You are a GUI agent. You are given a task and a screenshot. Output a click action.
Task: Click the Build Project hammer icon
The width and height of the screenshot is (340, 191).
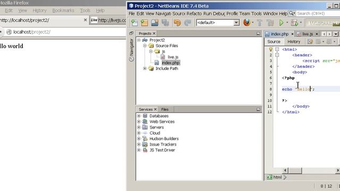tap(260, 22)
